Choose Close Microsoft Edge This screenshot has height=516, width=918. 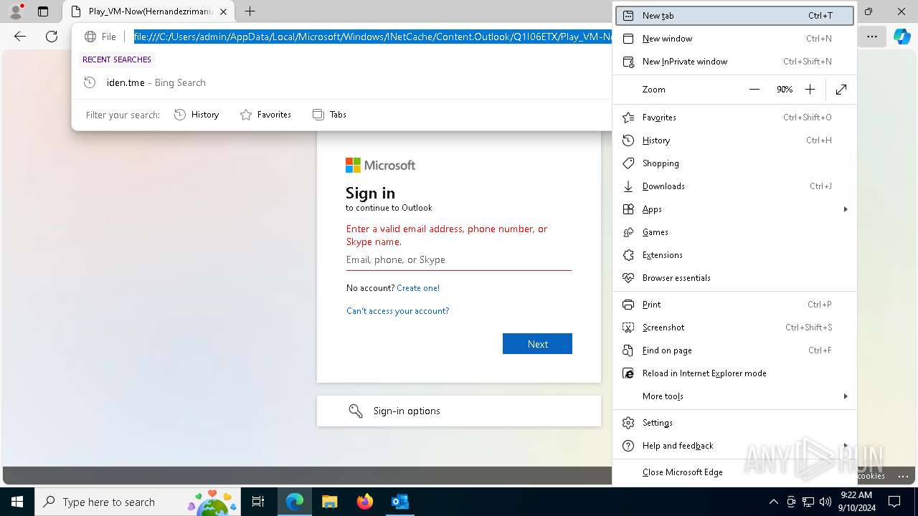point(735,472)
